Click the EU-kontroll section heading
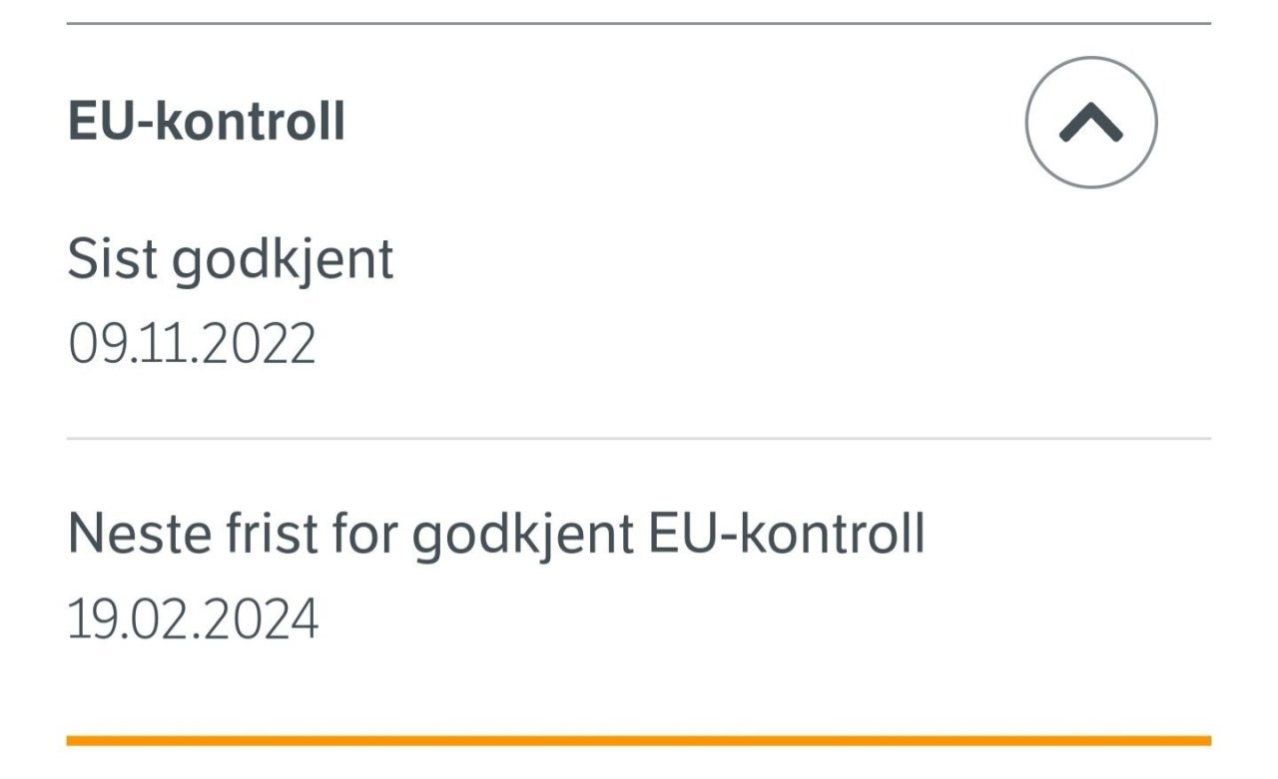 tap(207, 122)
